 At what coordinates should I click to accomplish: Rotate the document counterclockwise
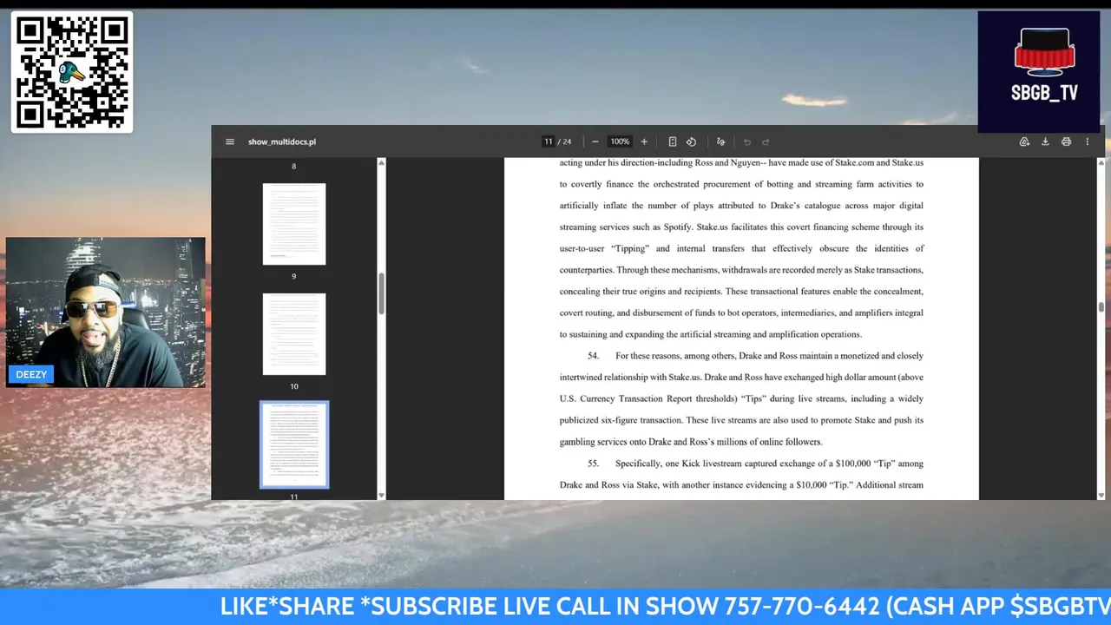(691, 141)
